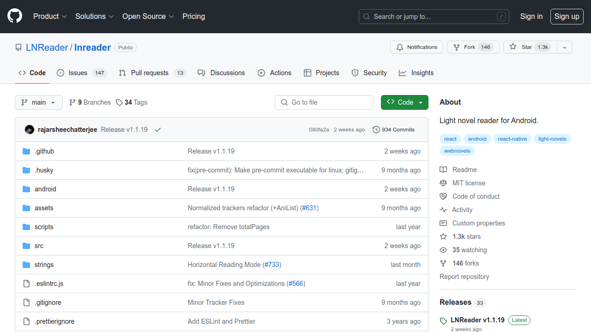591x332 pixels.
Task: Open the Readme link
Action: (458, 170)
